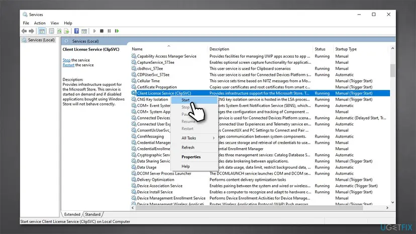Click gear icon next to cbdhsvc_573ee
Screen dimensions: 416x234
pos(134,68)
